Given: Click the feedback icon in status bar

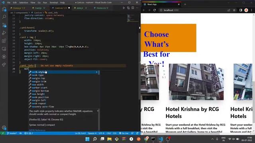Looking at the screenshot, I should point(132,133).
